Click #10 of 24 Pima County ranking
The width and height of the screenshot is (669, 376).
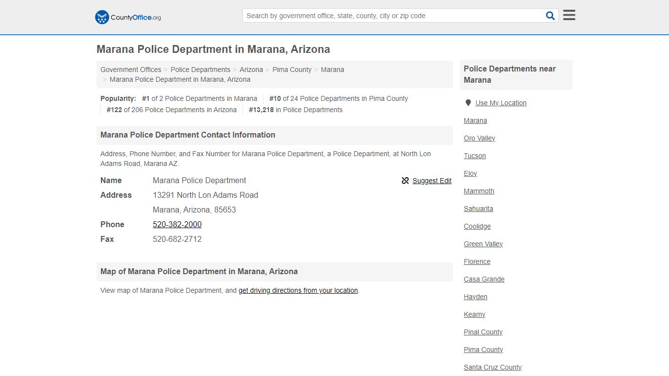pos(338,98)
